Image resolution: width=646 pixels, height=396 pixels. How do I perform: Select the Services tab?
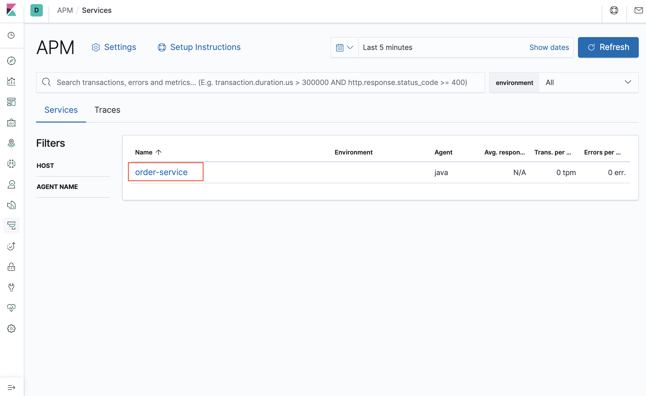coord(61,110)
